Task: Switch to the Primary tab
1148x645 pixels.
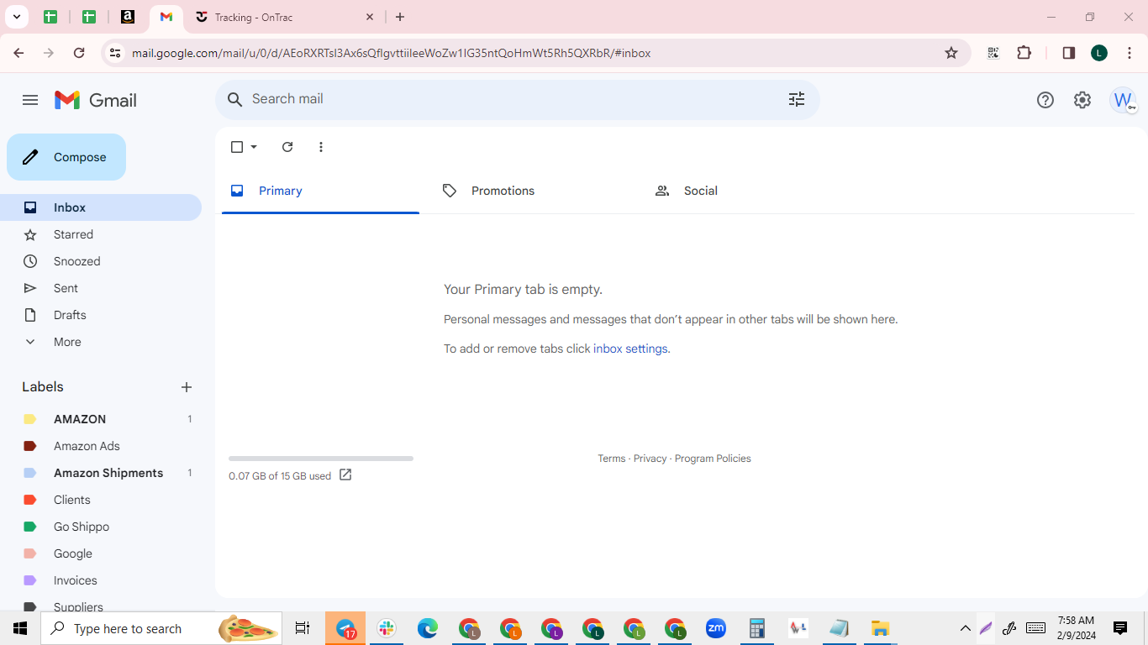Action: tap(320, 191)
